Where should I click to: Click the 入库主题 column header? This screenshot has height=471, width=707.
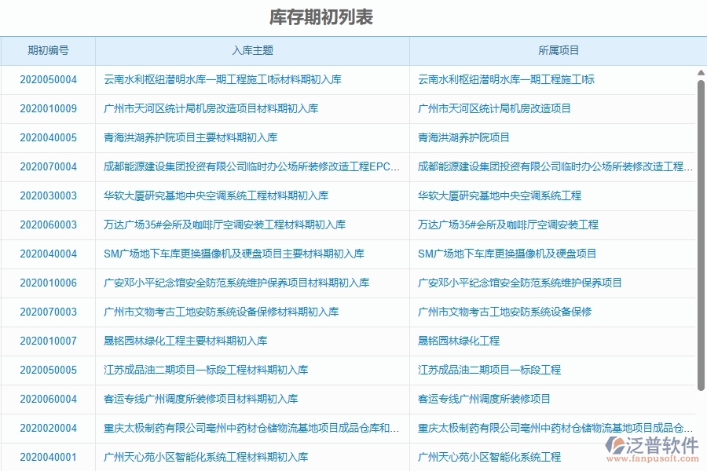click(251, 50)
